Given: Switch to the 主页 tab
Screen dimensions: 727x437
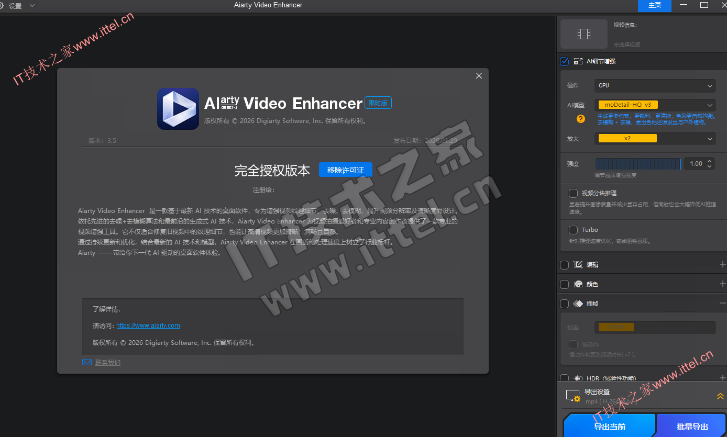Looking at the screenshot, I should 655,5.
